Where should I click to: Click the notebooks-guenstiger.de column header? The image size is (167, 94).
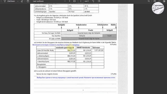65,48
